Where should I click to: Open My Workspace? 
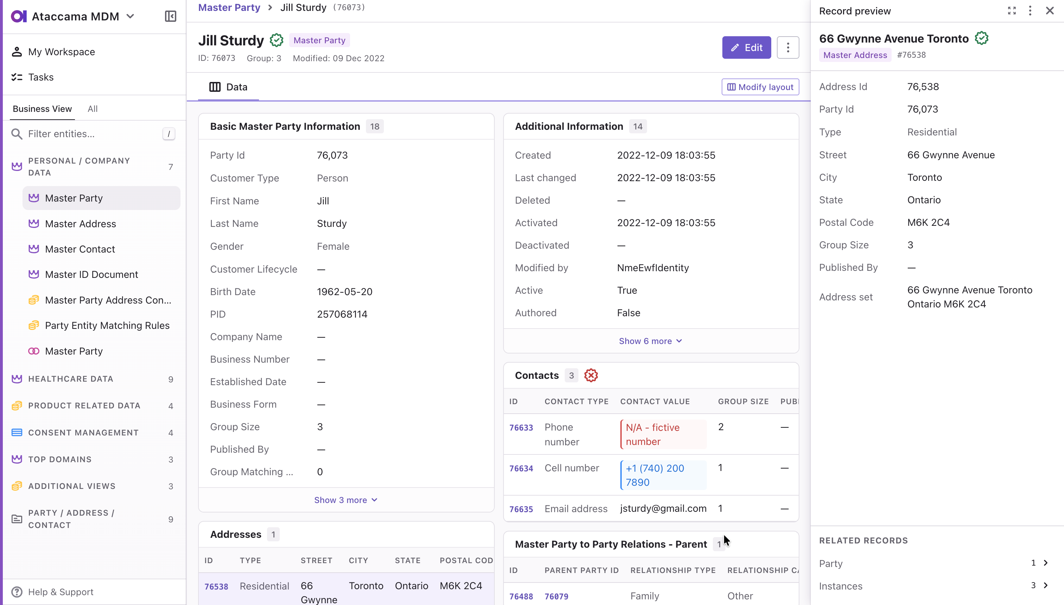click(62, 52)
